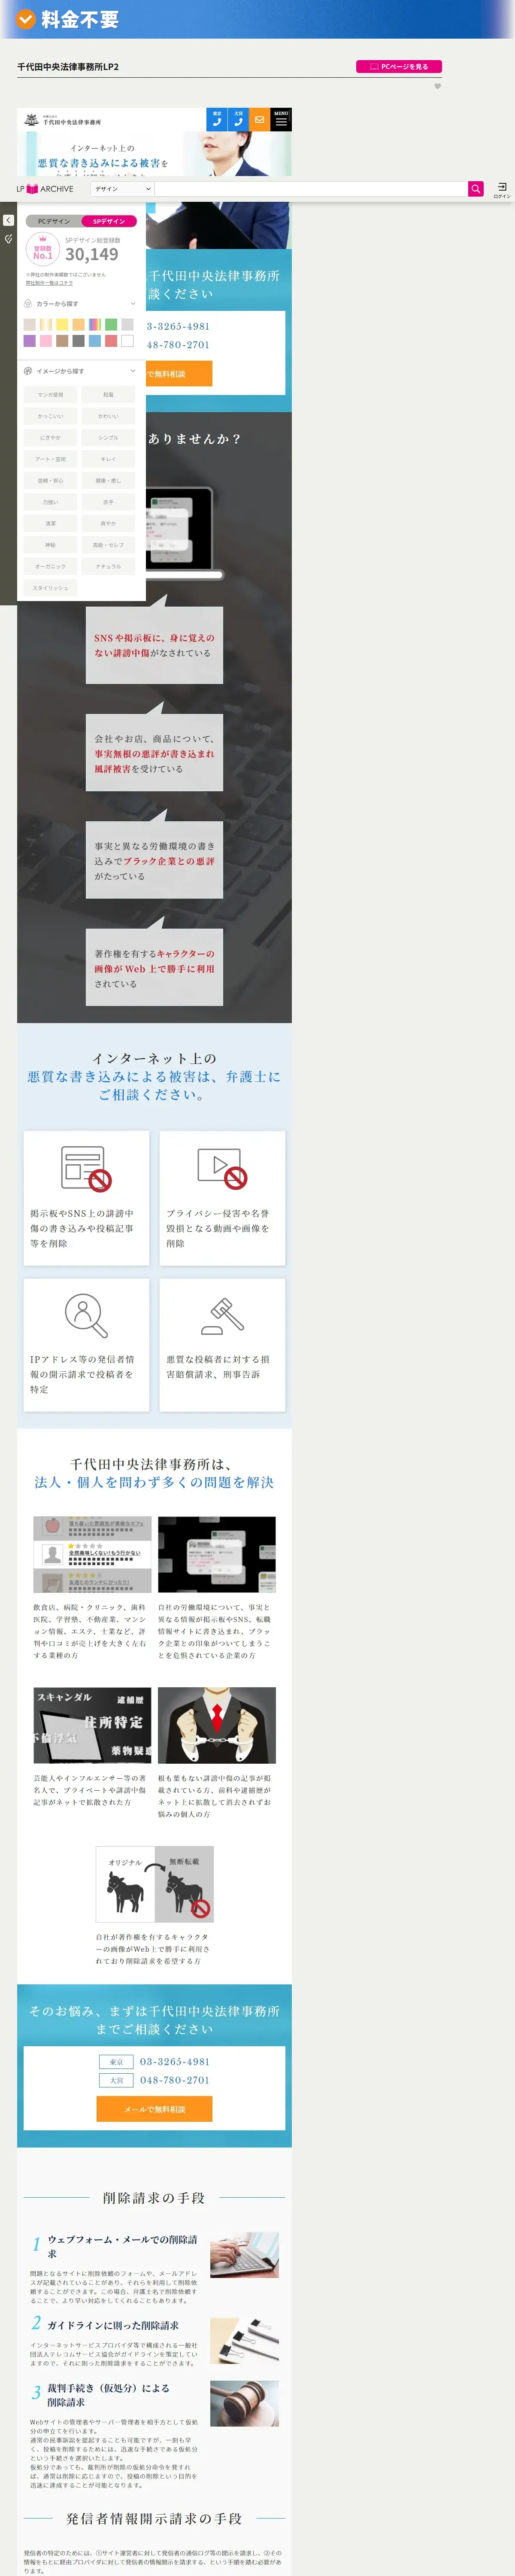
Task: Select the 神秘 tag
Action: click(x=50, y=545)
